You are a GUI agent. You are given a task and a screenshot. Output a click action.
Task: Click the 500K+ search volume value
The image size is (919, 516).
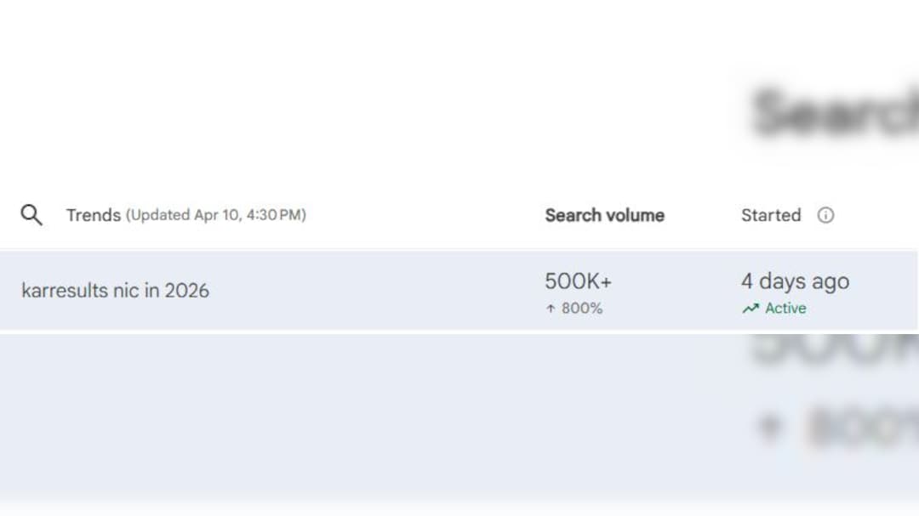tap(578, 281)
